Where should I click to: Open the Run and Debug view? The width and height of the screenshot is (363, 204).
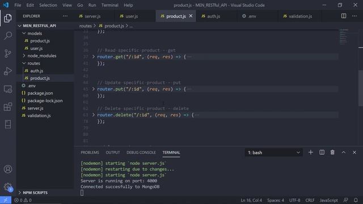(x=8, y=71)
